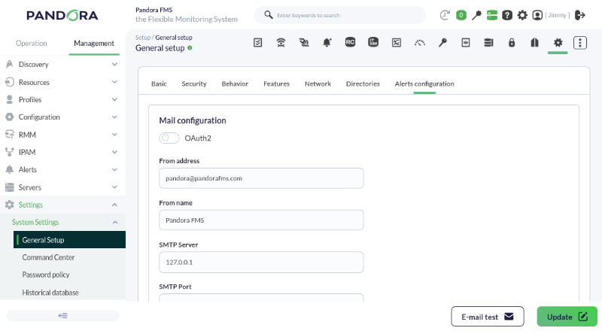Image resolution: width=602 pixels, height=331 pixels.
Task: Expand the IPAM menu chevron
Action: coord(114,152)
